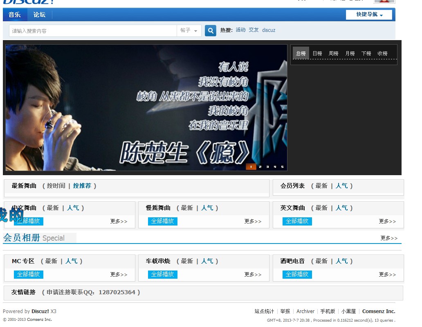Click 全部播放 under 酒吧电音
The height and width of the screenshot is (327, 422).
[297, 274]
